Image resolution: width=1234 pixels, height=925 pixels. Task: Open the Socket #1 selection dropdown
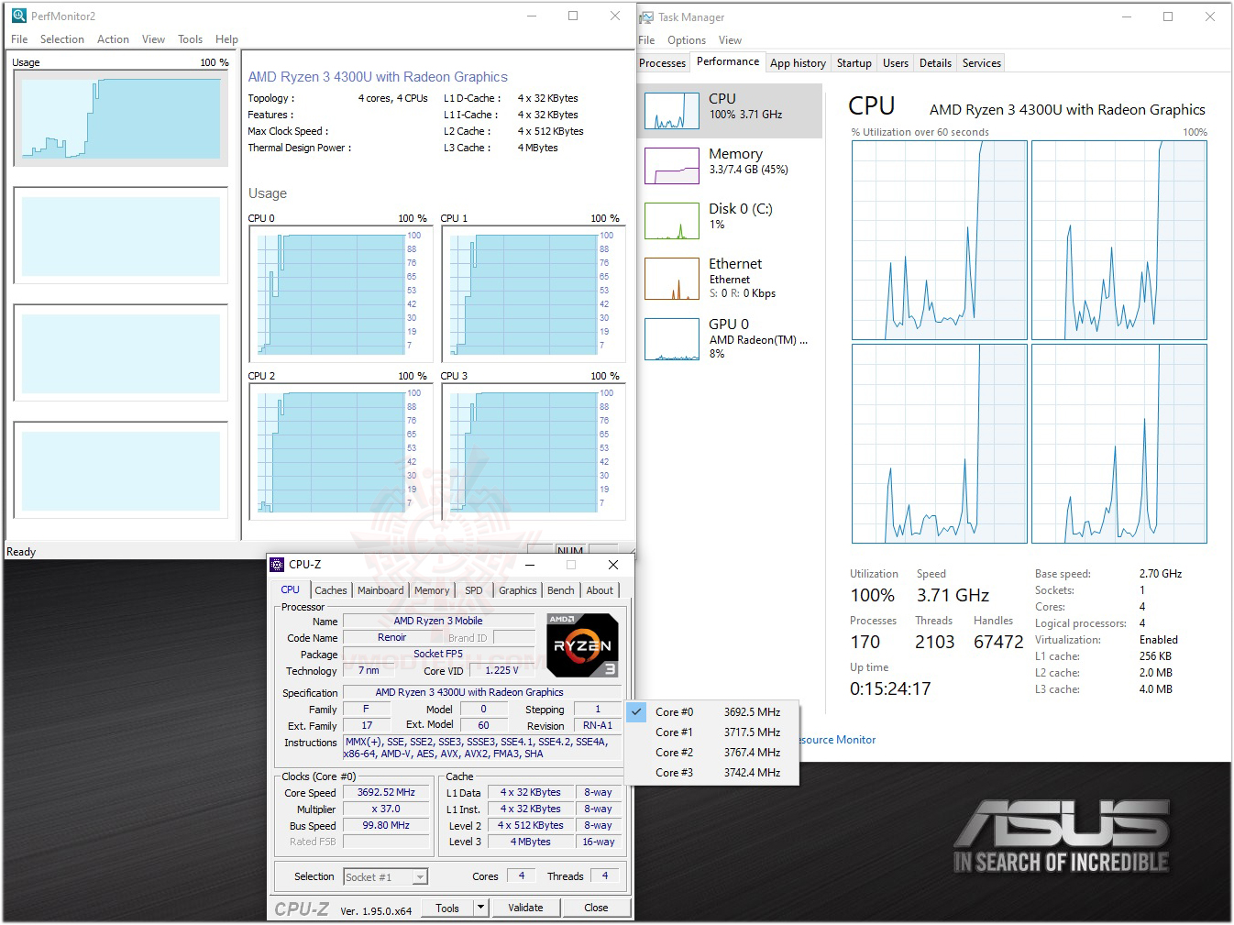coord(385,877)
